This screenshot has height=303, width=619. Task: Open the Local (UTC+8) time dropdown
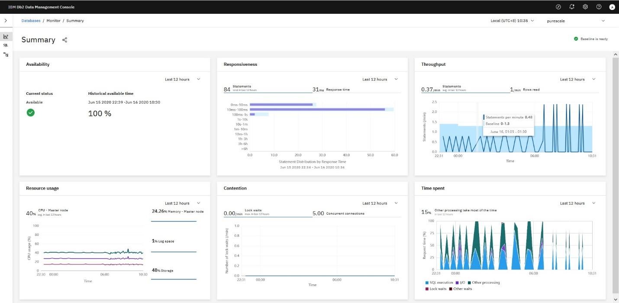pyautogui.click(x=512, y=20)
